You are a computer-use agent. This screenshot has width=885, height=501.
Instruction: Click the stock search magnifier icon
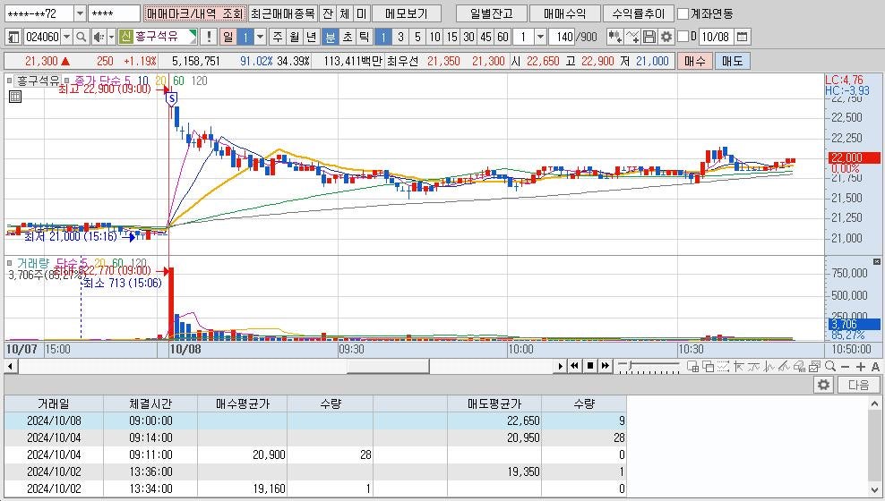point(82,37)
